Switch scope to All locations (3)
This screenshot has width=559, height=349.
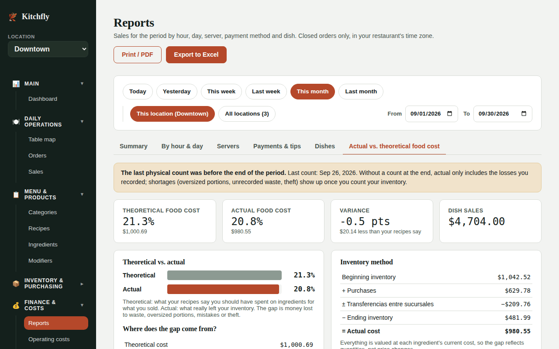(x=247, y=114)
